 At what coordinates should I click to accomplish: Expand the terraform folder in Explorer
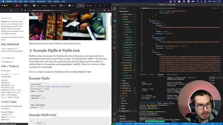tap(124, 103)
